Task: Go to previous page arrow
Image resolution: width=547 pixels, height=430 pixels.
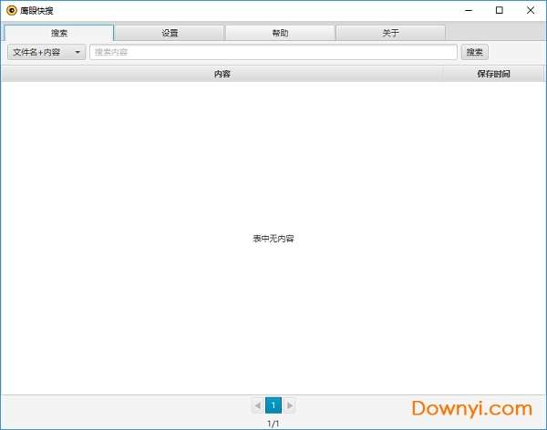Action: (258, 405)
